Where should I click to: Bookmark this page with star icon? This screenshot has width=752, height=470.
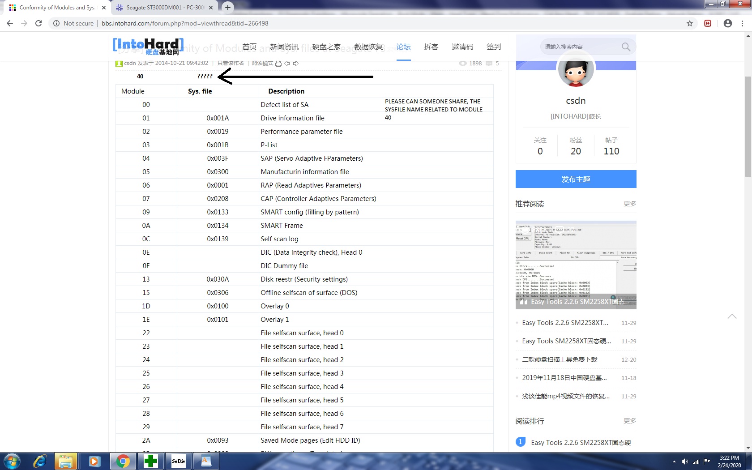[x=690, y=23]
